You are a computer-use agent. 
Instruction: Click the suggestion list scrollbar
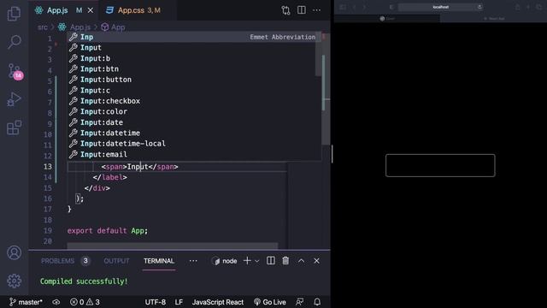(x=318, y=54)
